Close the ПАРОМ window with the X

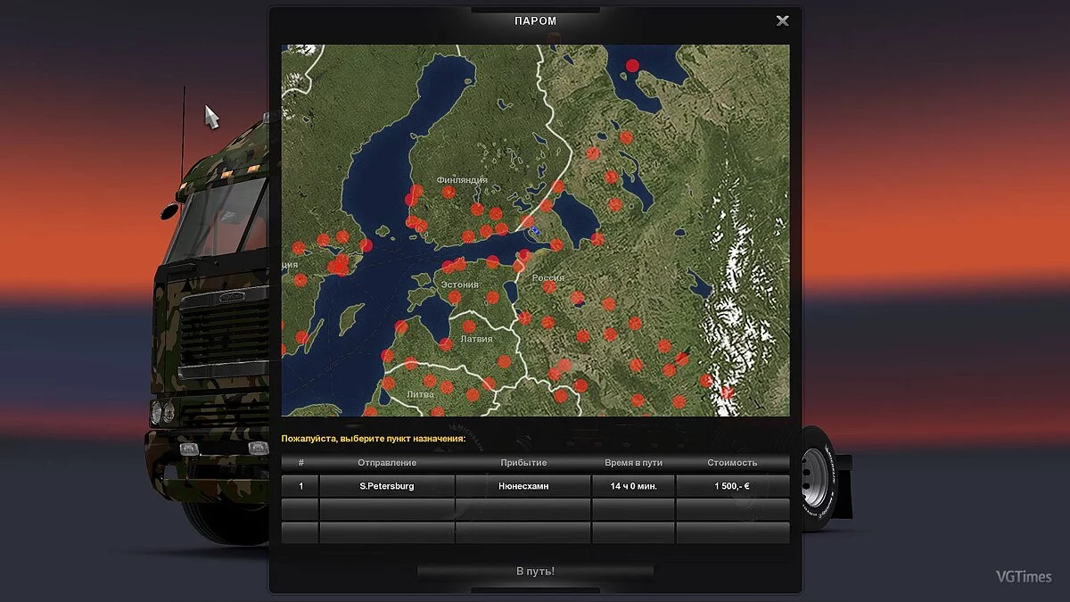pos(783,20)
